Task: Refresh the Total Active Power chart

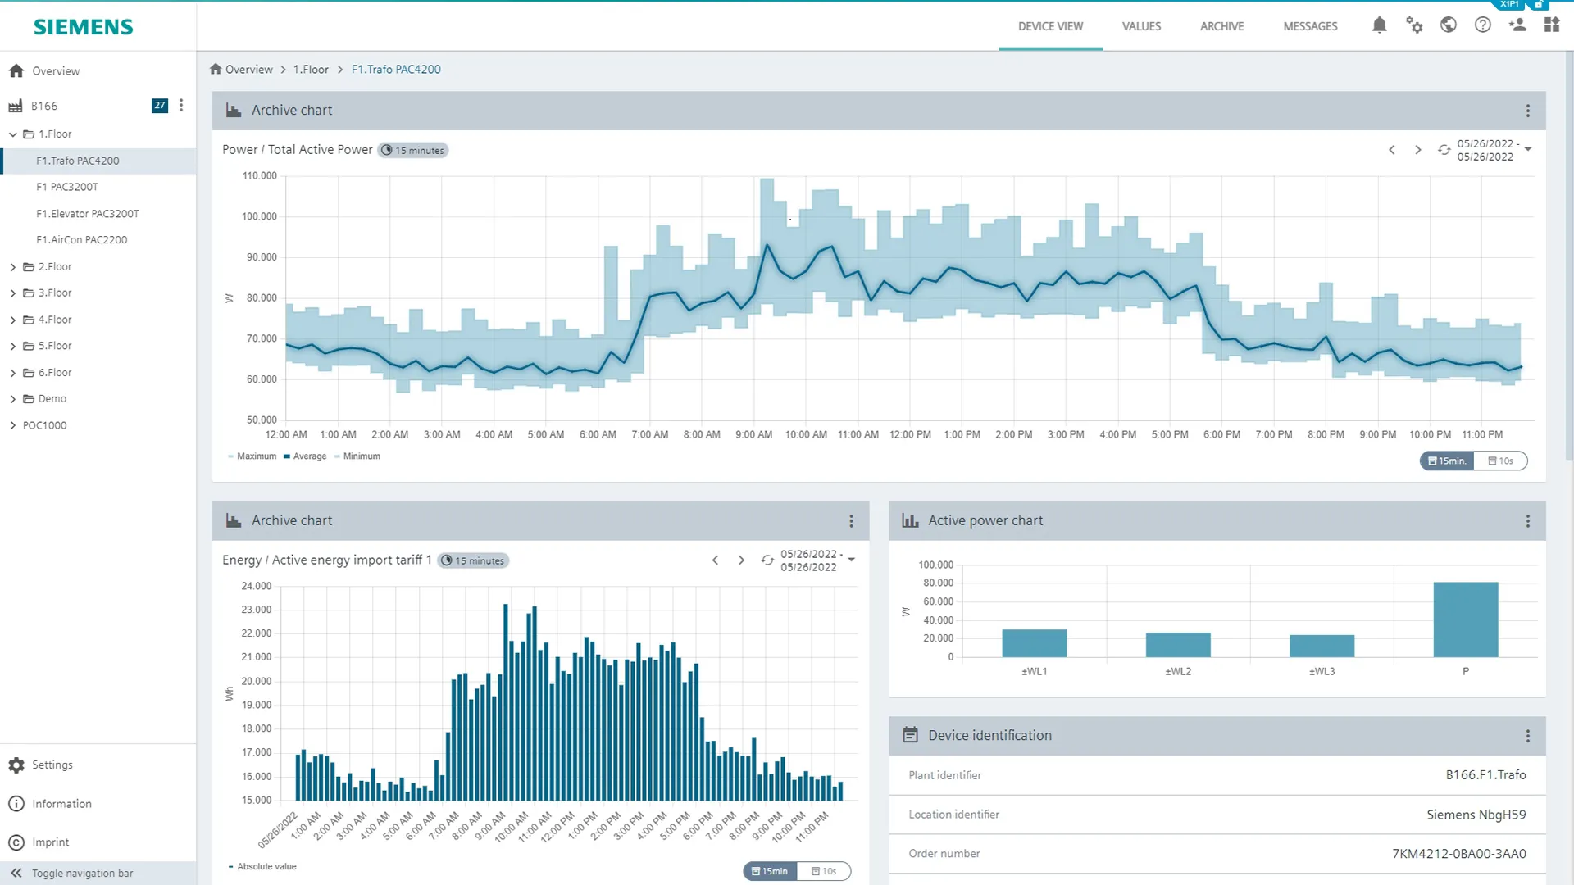Action: click(x=1444, y=150)
